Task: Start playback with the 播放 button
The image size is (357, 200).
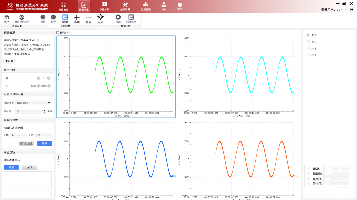Action: tap(118, 19)
